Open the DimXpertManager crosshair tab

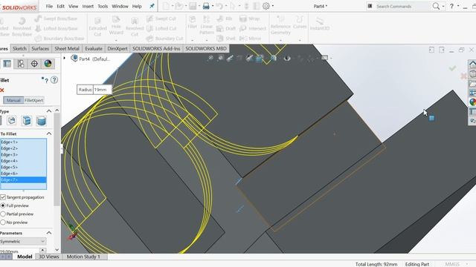pyautogui.click(x=34, y=64)
